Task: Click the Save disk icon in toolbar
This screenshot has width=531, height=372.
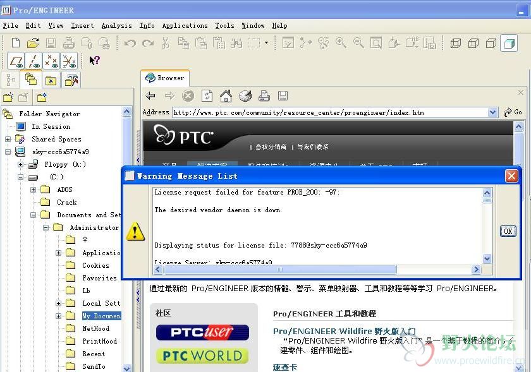Action: click(51, 43)
